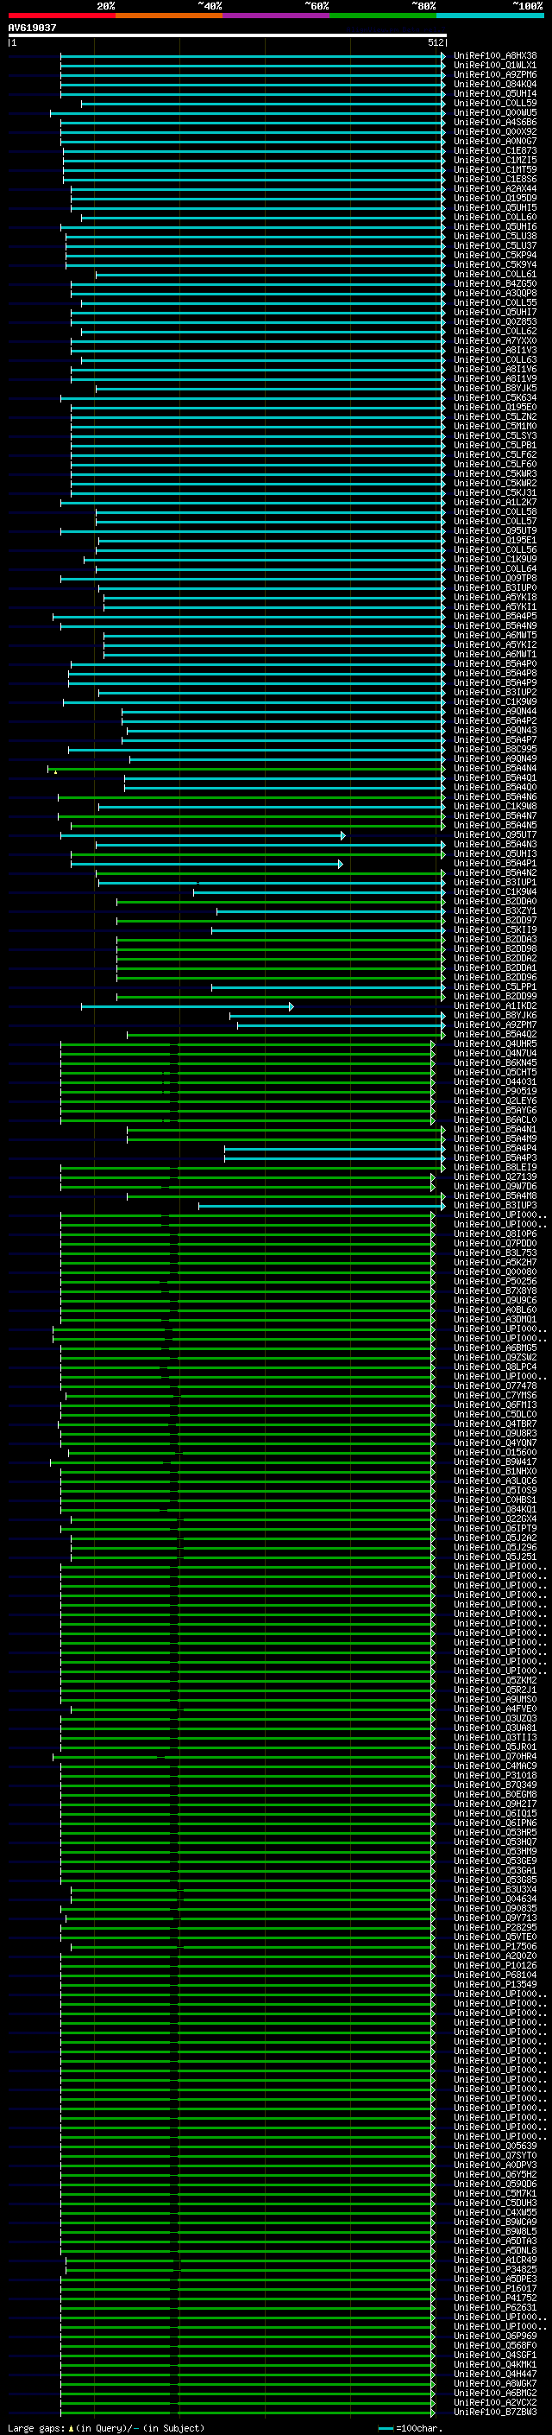Open the UniRef100_A8HX38 hit label
552x2435 pixels.
point(495,56)
